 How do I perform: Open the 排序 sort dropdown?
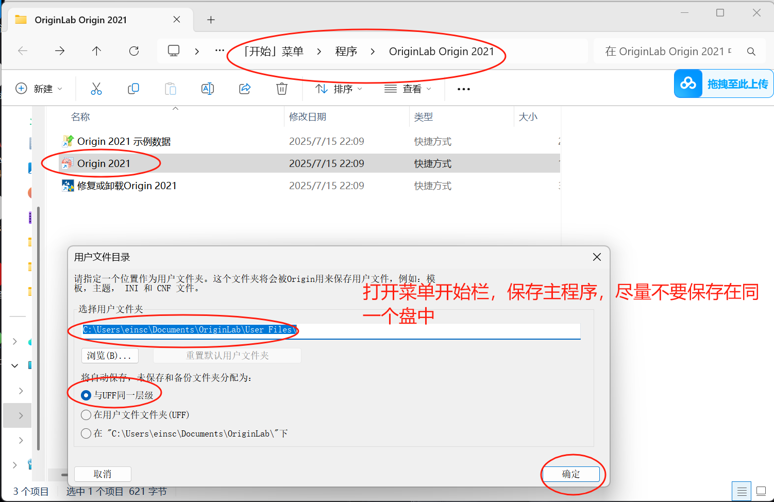[339, 88]
